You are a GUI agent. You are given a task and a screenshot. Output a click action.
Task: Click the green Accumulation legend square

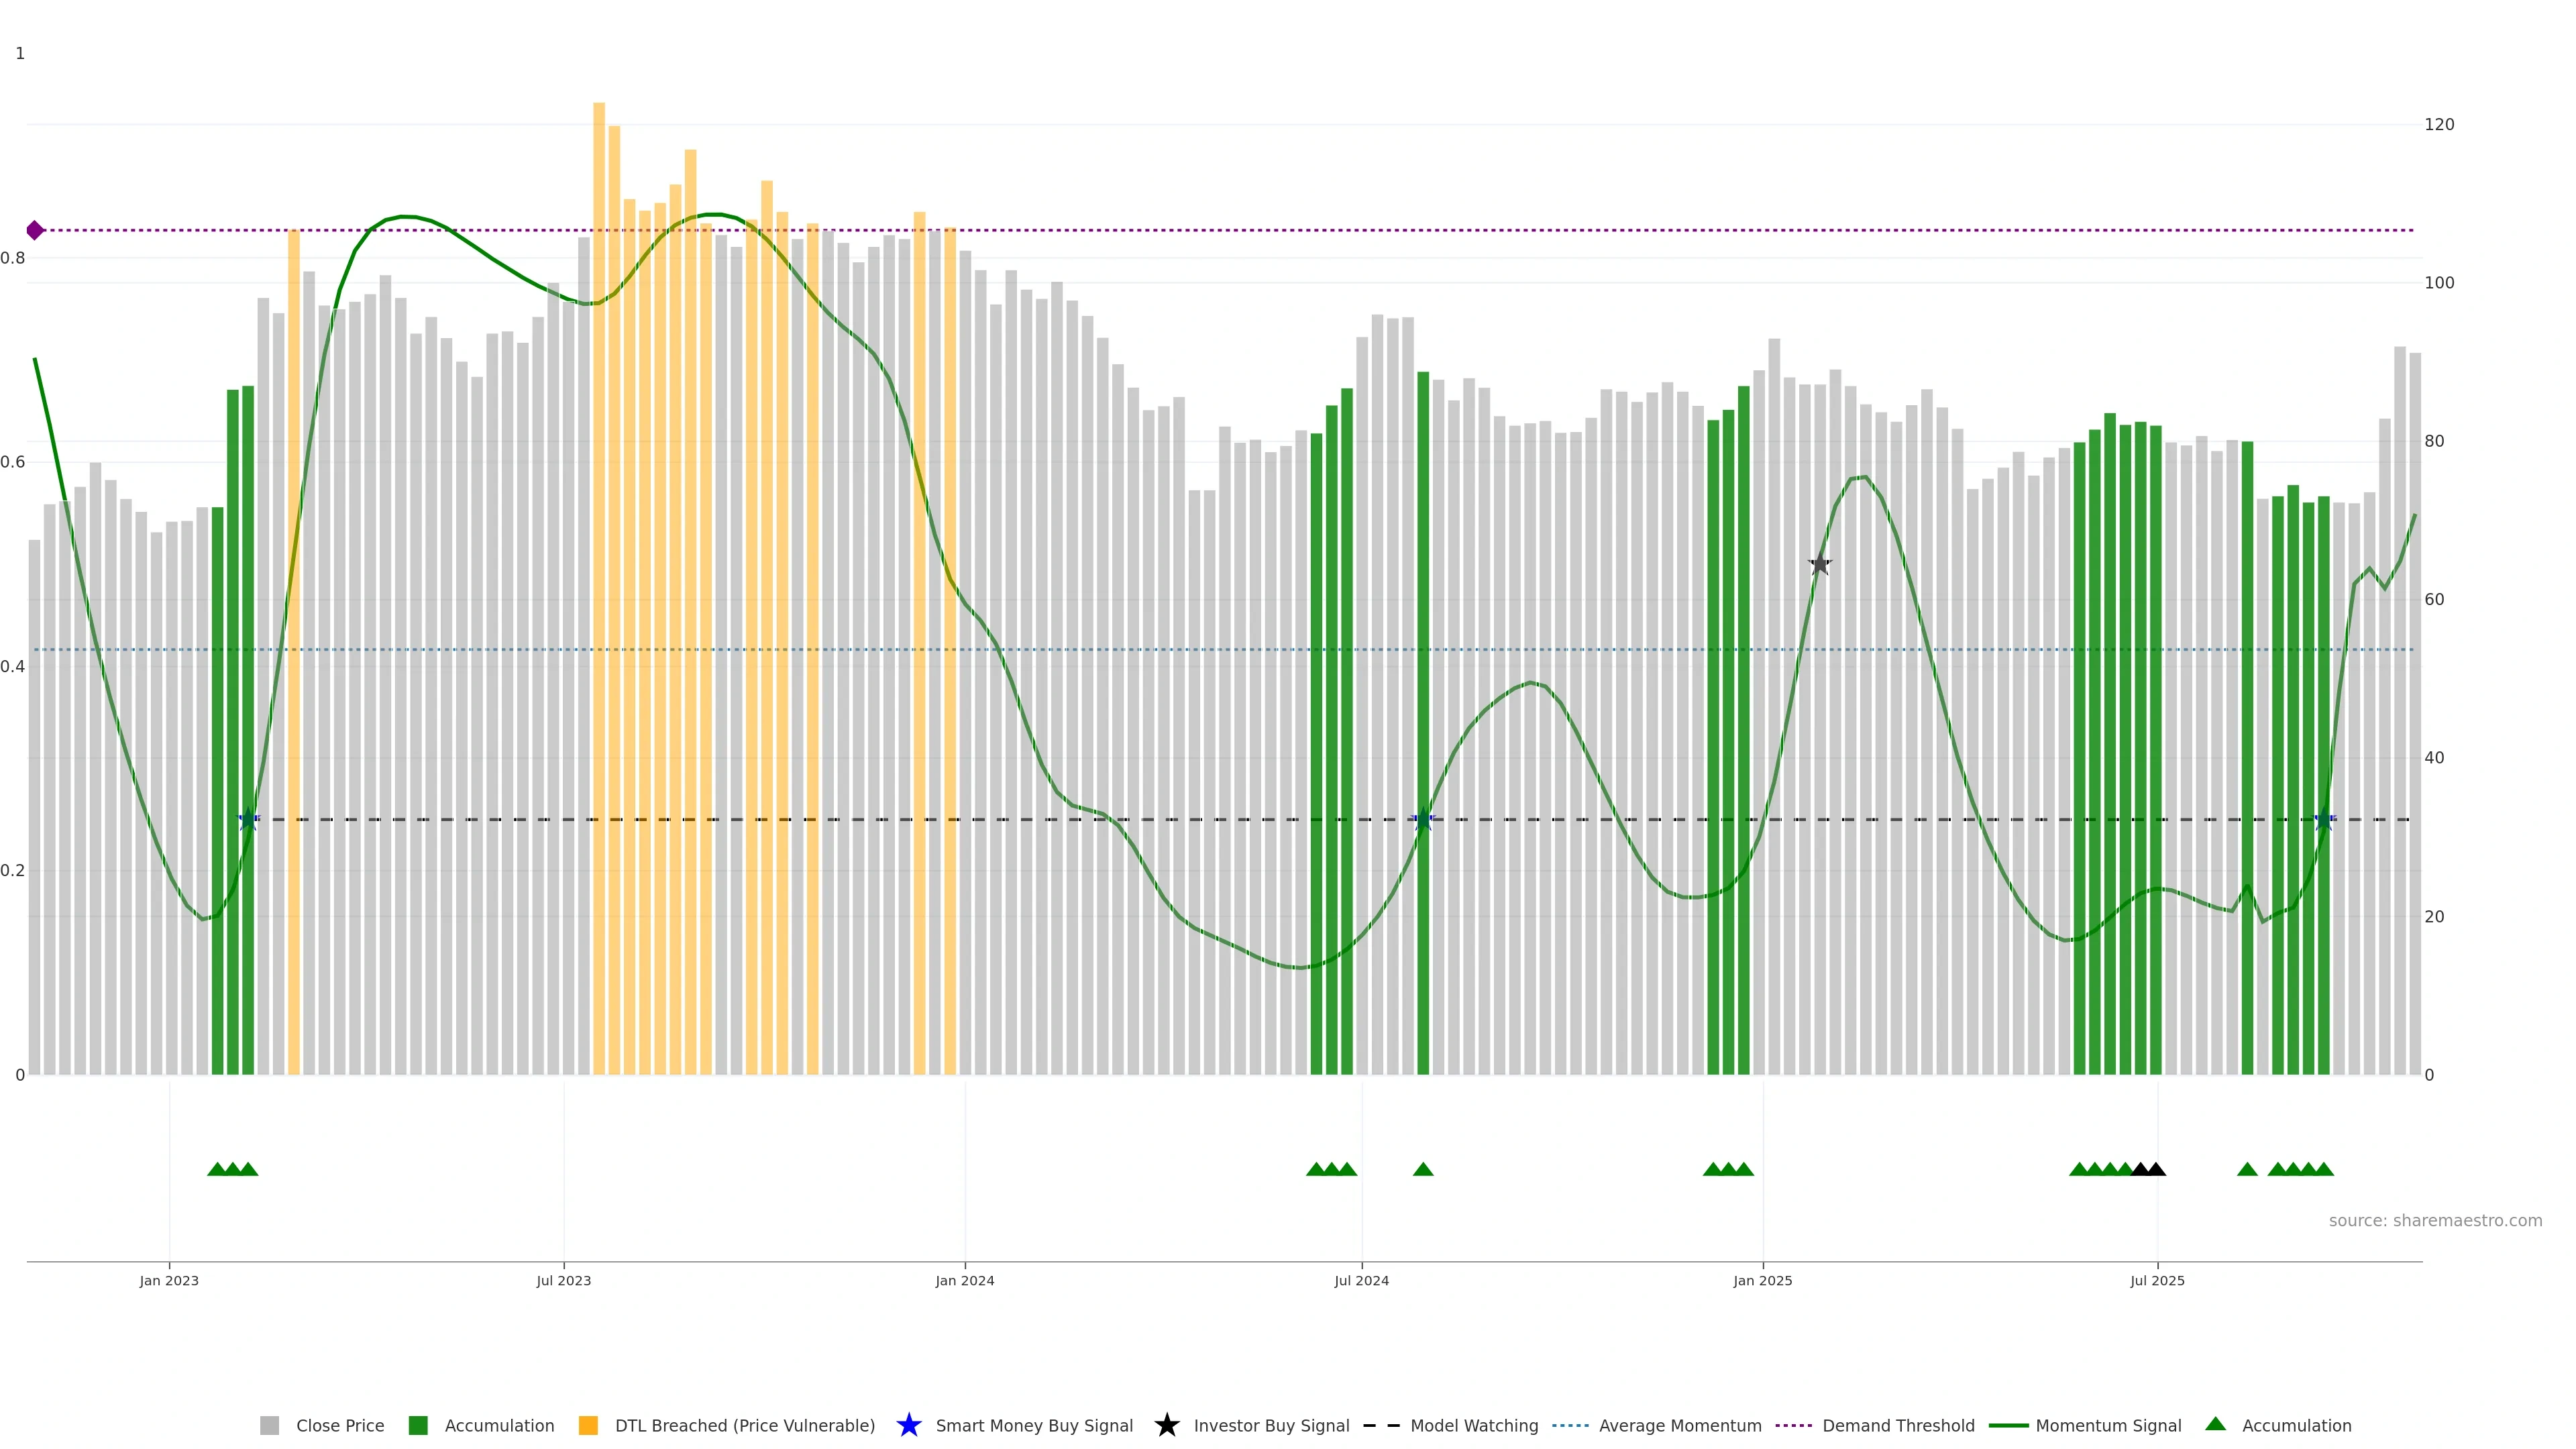418,1426
